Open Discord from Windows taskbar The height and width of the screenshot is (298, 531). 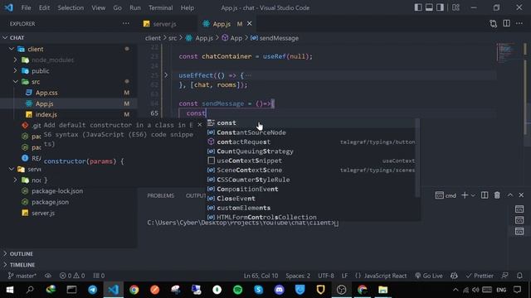click(279, 290)
